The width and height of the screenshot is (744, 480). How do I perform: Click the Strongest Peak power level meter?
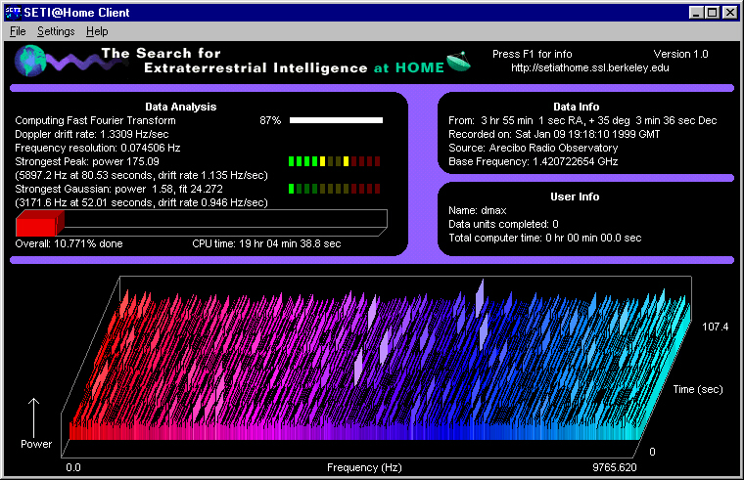(x=334, y=161)
